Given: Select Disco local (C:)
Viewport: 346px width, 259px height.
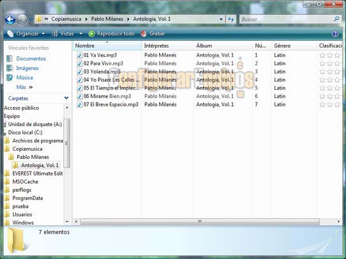Looking at the screenshot, I should 25,132.
